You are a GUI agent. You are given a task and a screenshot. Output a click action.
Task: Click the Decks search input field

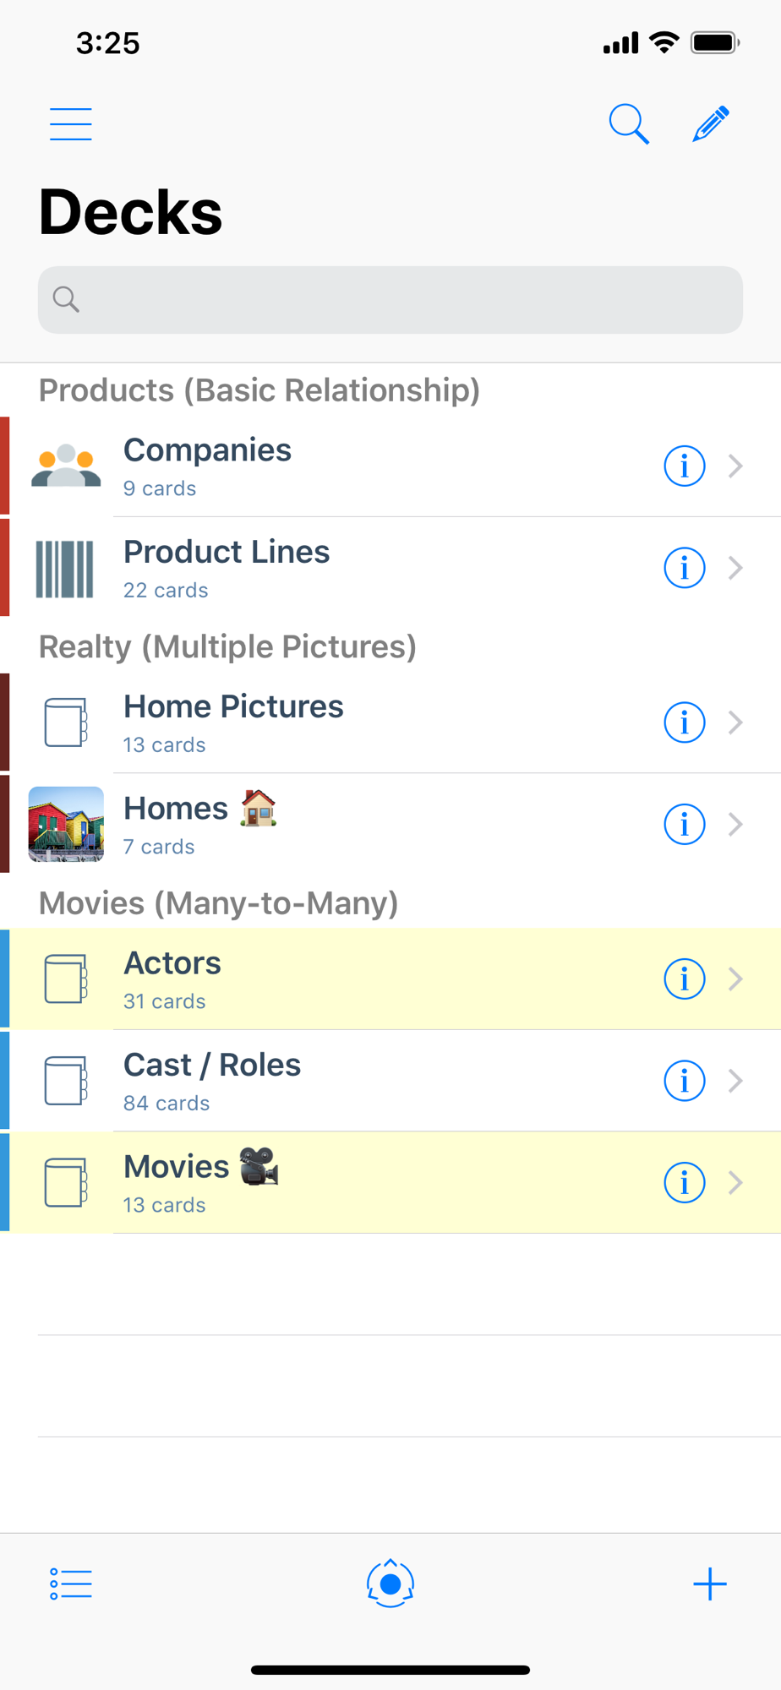tap(390, 300)
